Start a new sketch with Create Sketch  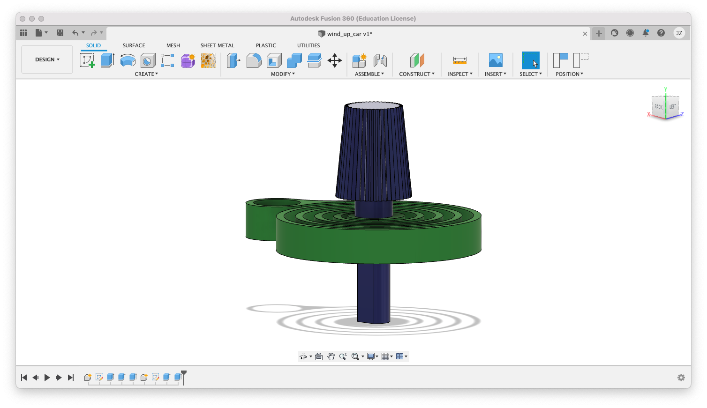click(x=87, y=60)
